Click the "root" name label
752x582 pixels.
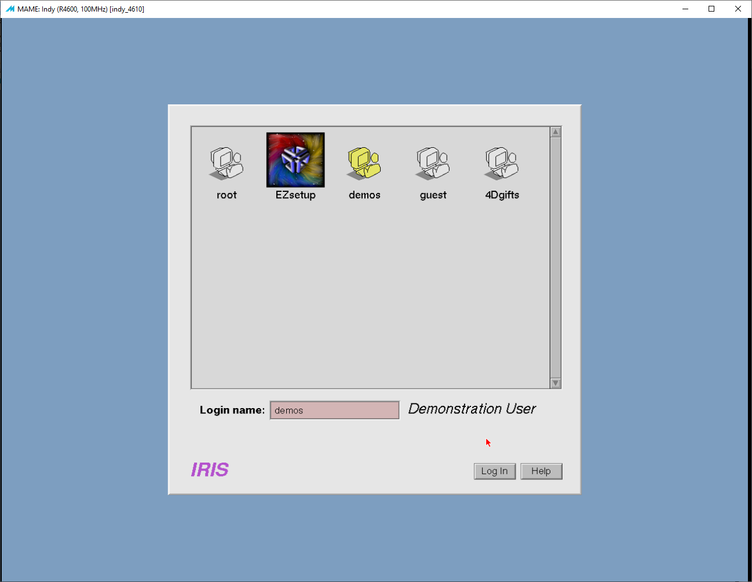(227, 195)
